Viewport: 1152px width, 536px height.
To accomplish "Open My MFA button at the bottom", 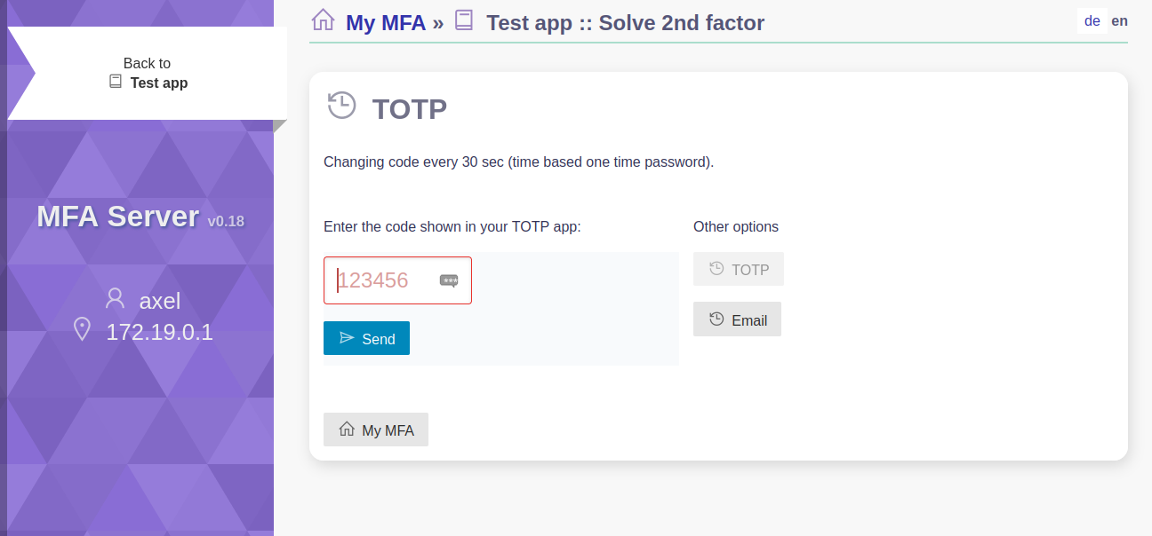I will (x=376, y=430).
